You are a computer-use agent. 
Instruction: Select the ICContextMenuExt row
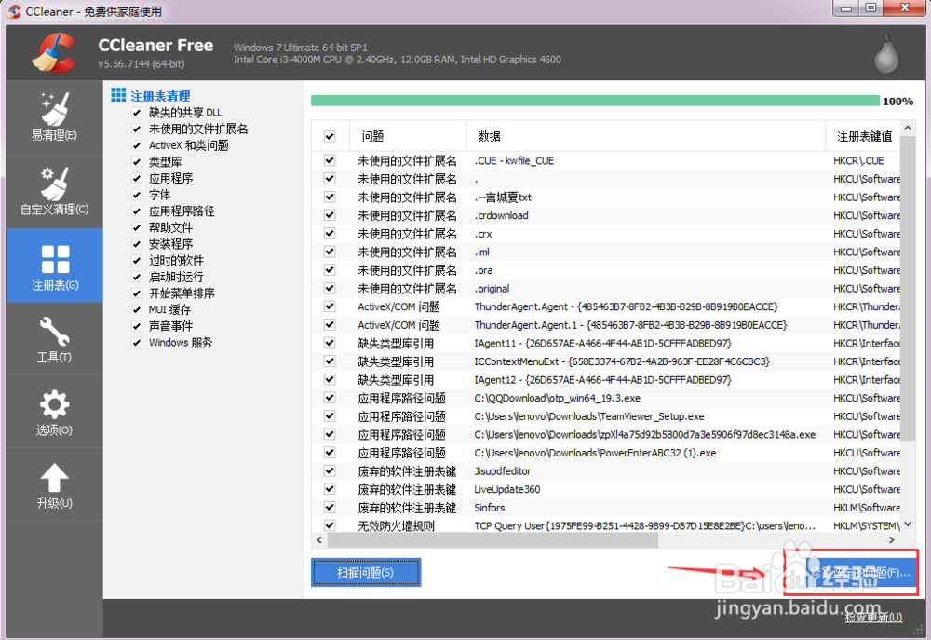(606, 361)
